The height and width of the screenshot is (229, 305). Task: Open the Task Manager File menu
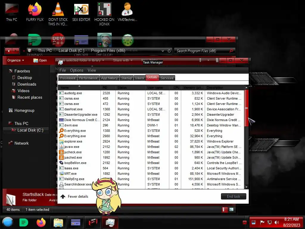coord(63,70)
